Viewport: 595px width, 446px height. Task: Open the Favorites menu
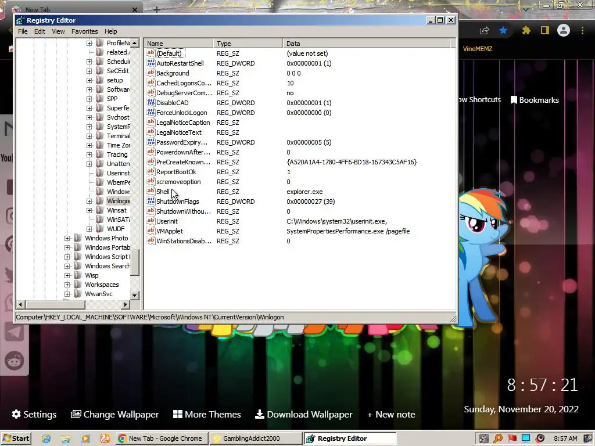pos(85,31)
